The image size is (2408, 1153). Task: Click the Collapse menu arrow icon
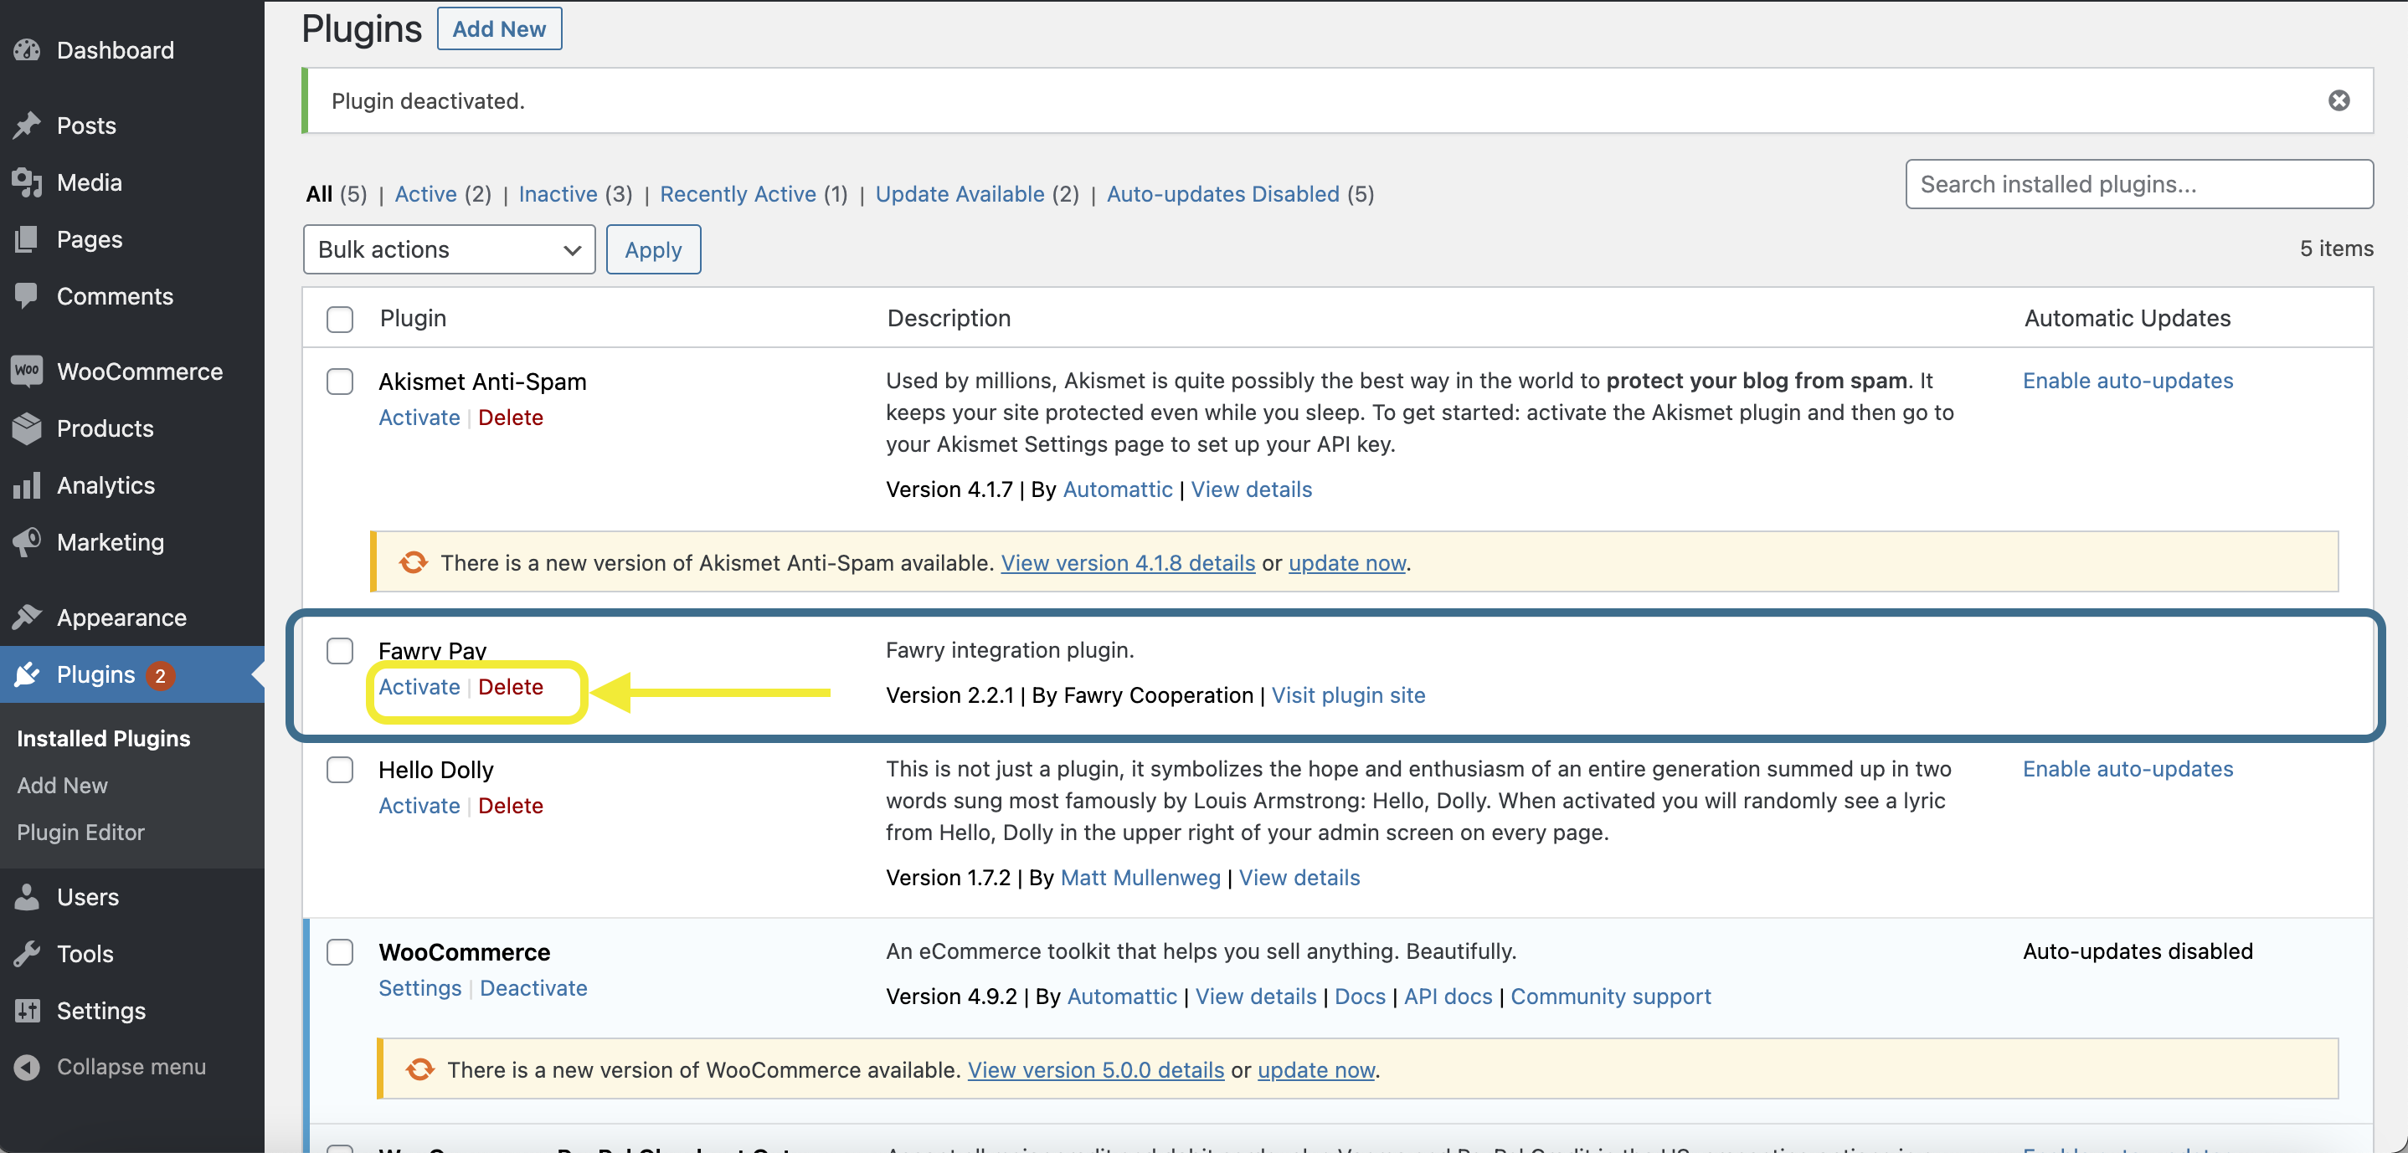pyautogui.click(x=27, y=1066)
